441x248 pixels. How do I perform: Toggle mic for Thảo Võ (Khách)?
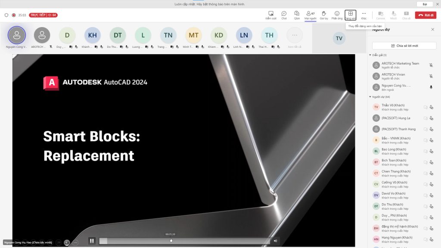(x=432, y=107)
